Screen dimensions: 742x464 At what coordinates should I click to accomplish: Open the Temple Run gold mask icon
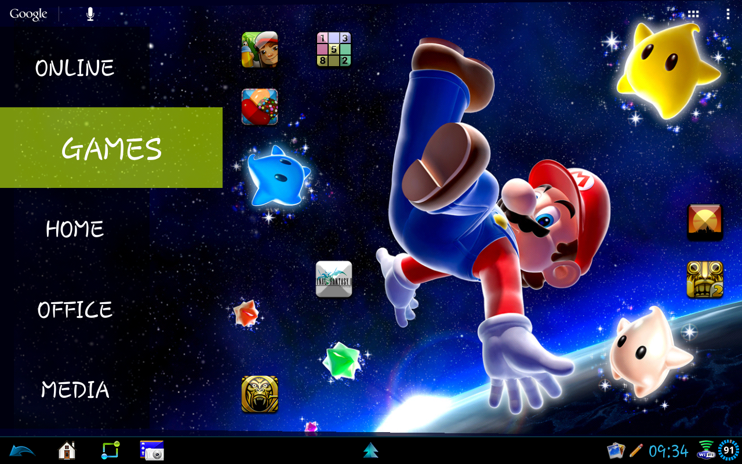[260, 394]
